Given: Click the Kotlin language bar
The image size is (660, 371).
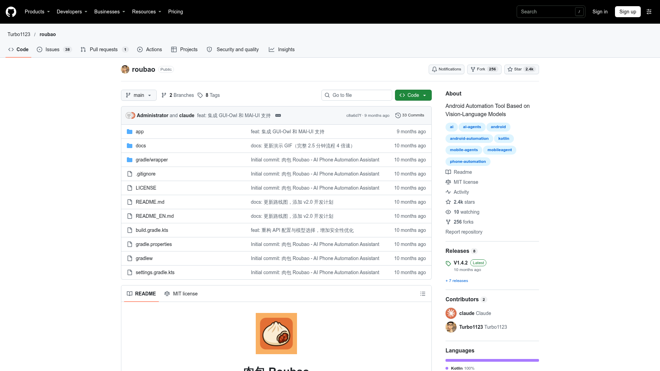Looking at the screenshot, I should (x=492, y=360).
